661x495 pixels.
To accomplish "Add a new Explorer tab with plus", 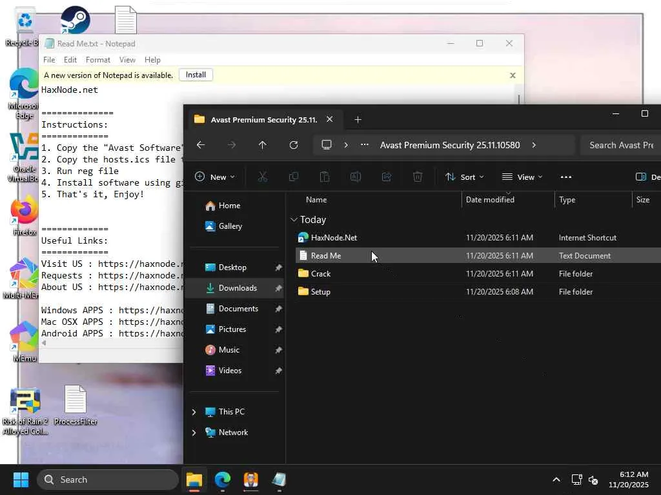I will 358,119.
